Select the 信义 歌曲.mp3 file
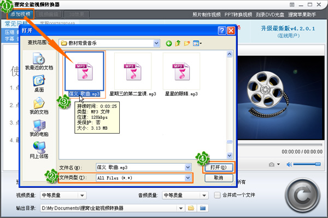 coord(84,74)
